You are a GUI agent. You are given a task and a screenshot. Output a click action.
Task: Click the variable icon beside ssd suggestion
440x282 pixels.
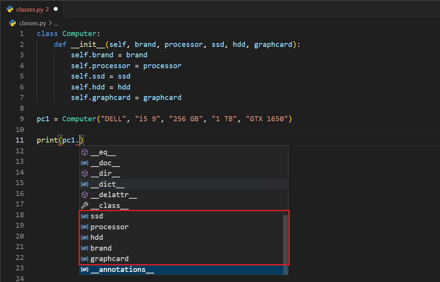(x=84, y=216)
